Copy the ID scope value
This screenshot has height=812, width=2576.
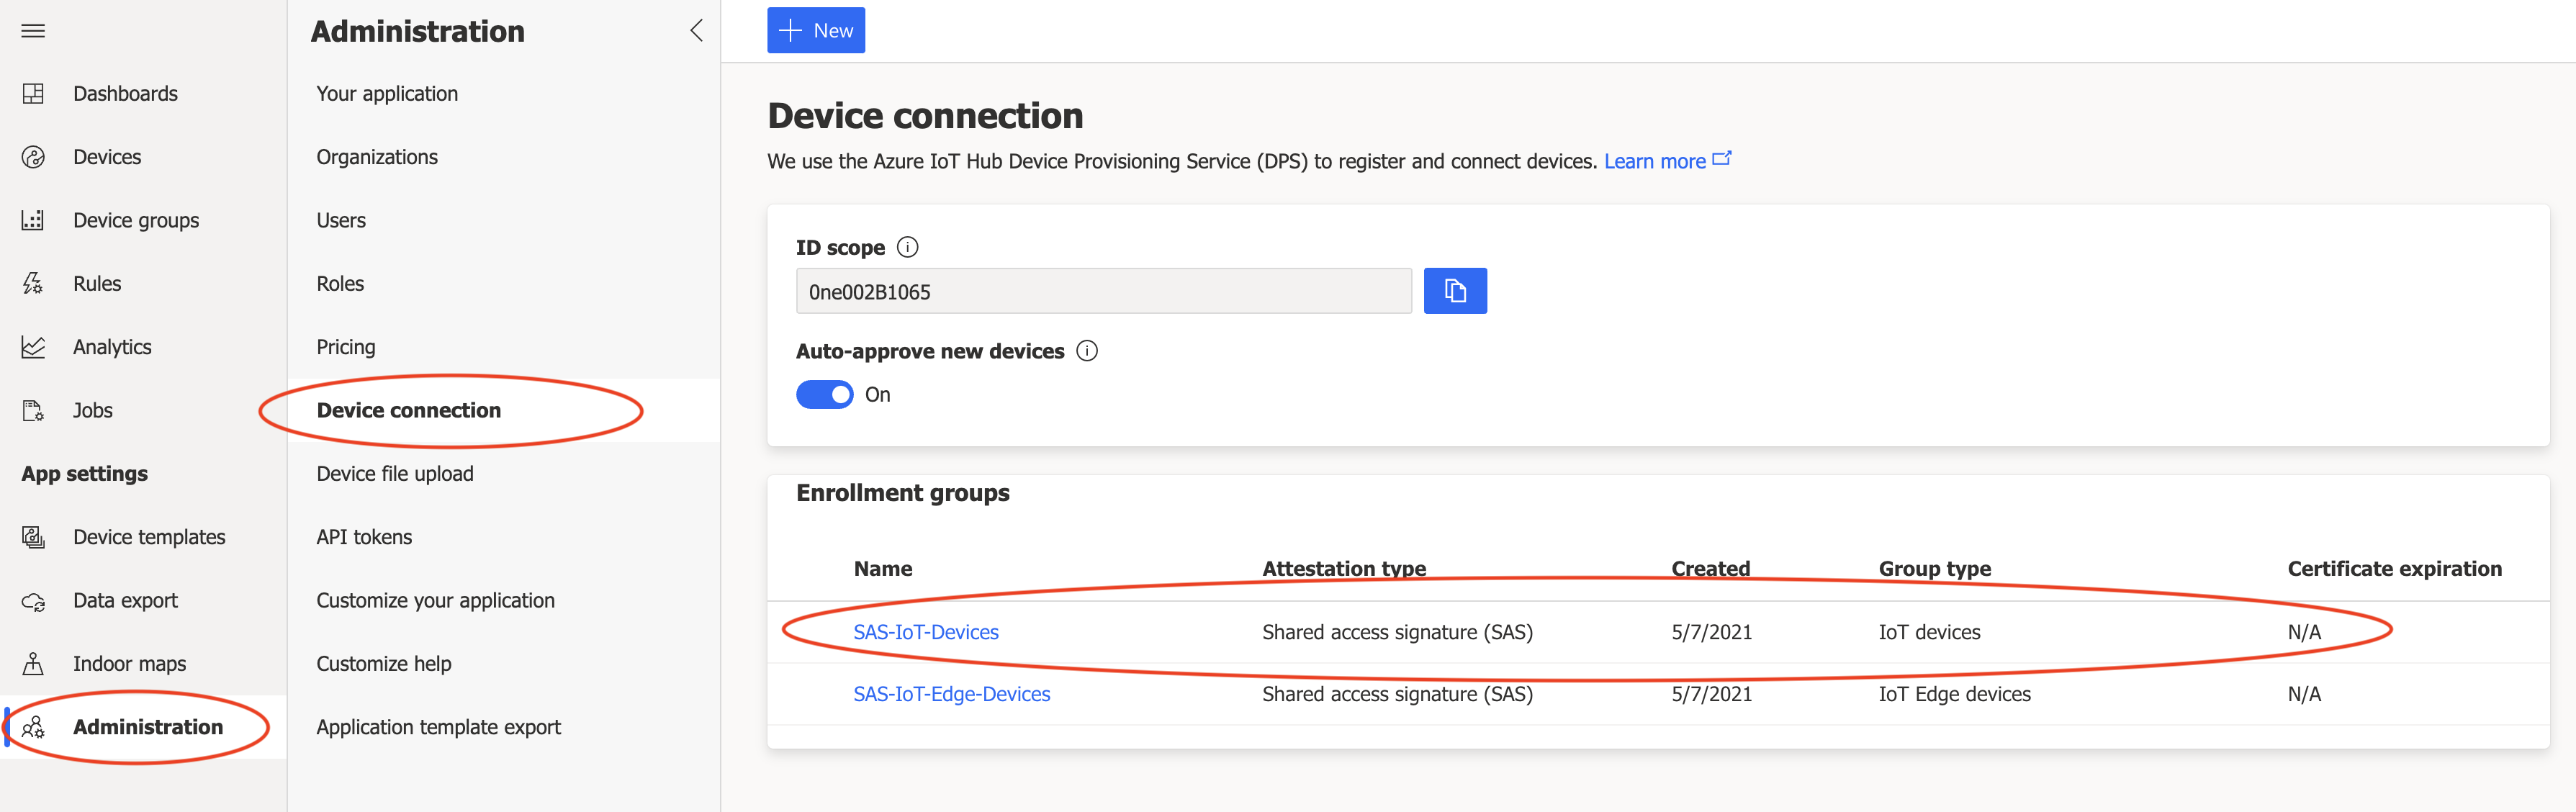[x=1454, y=291]
